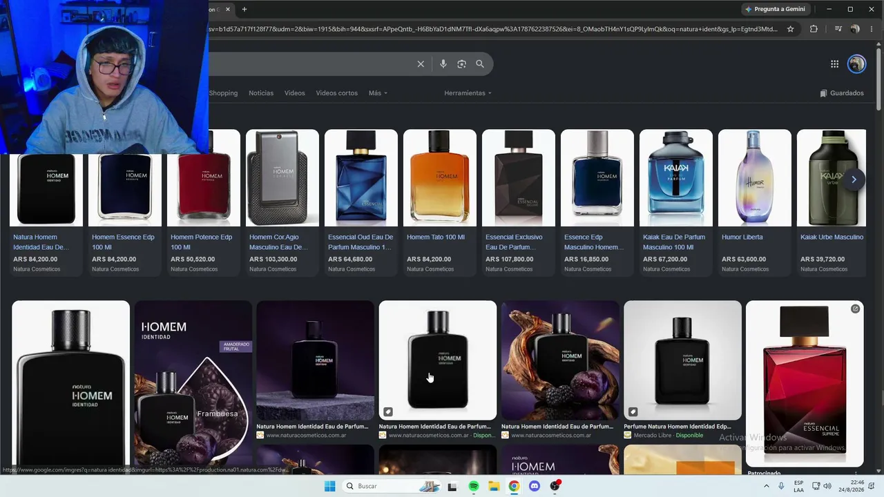The width and height of the screenshot is (884, 497).
Task: Start voice search with the microphone icon
Action: tap(443, 64)
